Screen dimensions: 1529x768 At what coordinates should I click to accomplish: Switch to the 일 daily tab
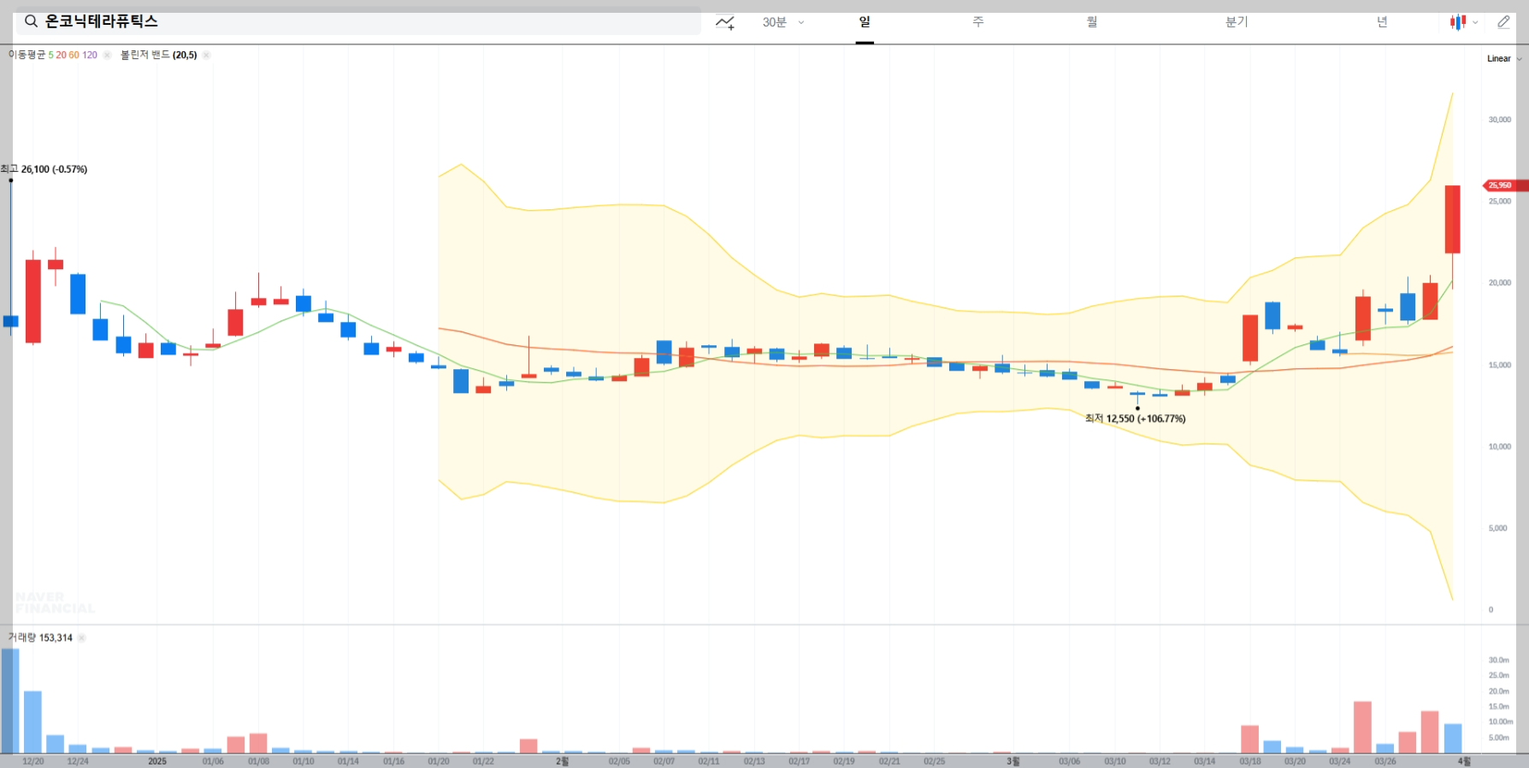pos(865,22)
